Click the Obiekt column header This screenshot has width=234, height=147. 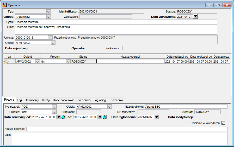[x=28, y=57]
